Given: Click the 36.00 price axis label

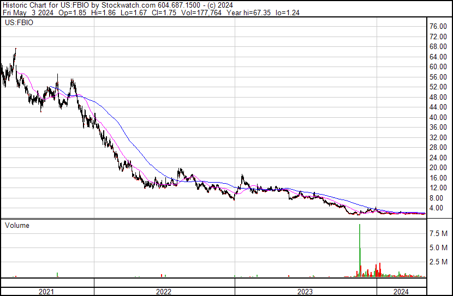Looking at the screenshot, I should click(438, 127).
